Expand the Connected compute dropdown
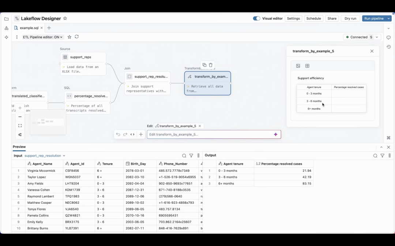Image resolution: width=395 pixels, height=246 pixels. pyautogui.click(x=377, y=37)
